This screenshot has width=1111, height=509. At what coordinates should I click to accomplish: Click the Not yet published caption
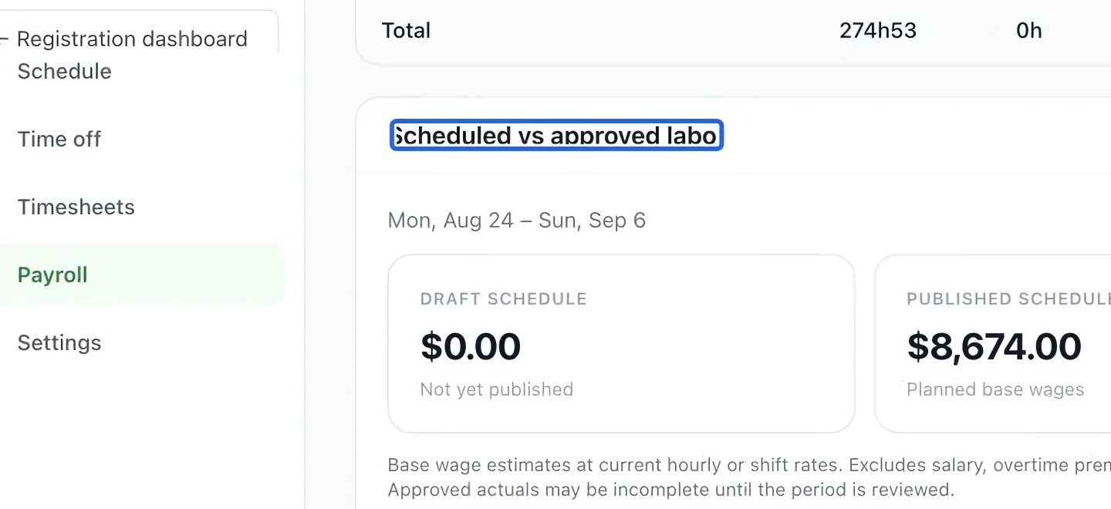[497, 389]
